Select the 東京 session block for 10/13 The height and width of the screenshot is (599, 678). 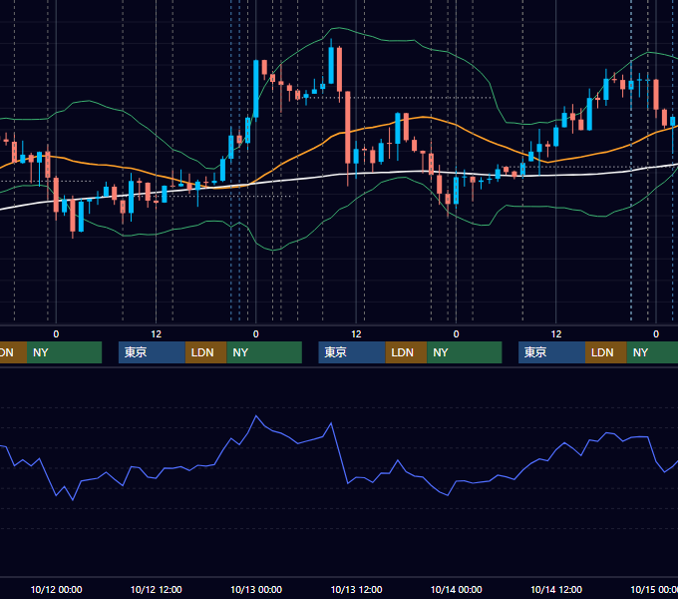pyautogui.click(x=352, y=352)
